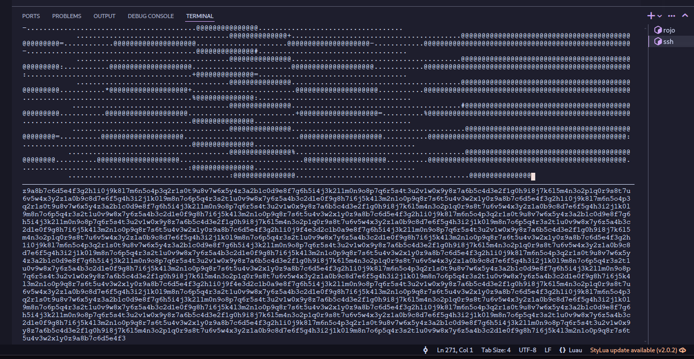
Task: Open the launch profile dropdown arrow
Action: coord(659,16)
